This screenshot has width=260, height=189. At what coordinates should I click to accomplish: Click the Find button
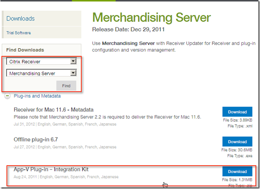[x=66, y=86]
